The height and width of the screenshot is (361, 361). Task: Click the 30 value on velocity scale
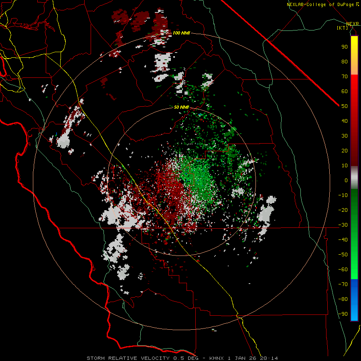point(345,136)
